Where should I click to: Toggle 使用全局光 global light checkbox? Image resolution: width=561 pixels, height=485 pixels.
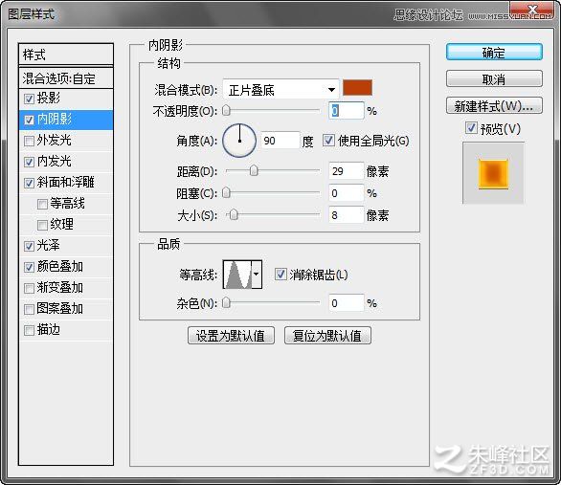[x=328, y=140]
